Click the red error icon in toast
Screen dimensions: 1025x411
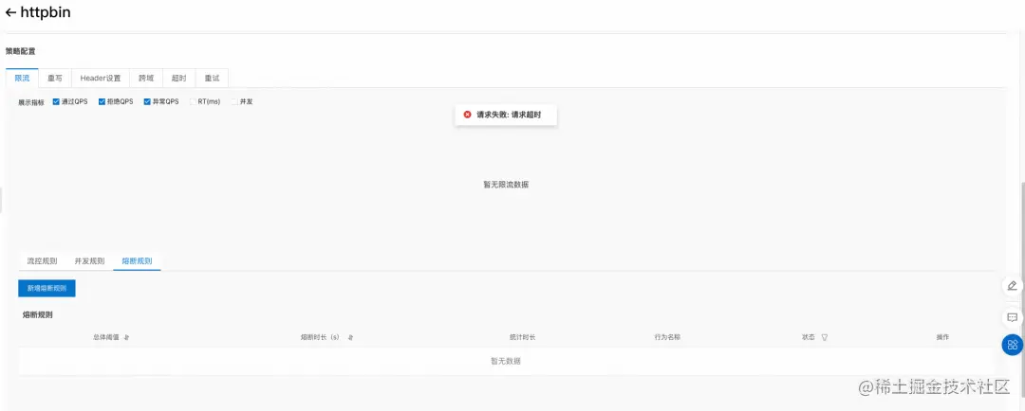click(x=467, y=115)
